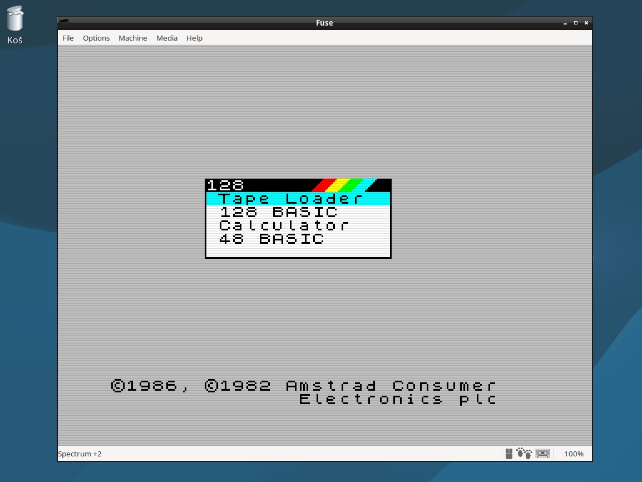
Task: Maximize the Fuse window
Action: point(576,23)
